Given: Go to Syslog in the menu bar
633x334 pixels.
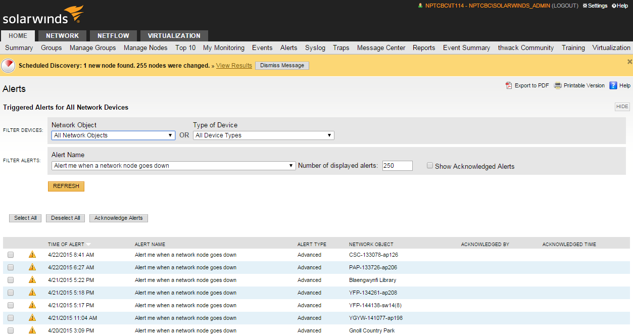Looking at the screenshot, I should [x=315, y=47].
